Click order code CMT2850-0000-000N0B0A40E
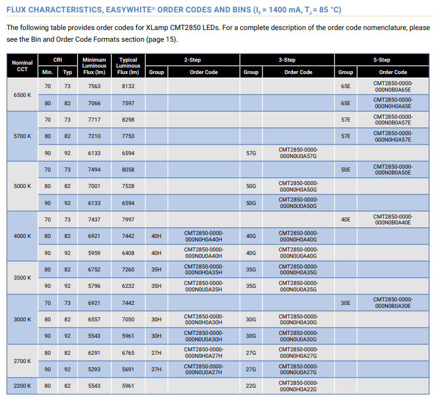 [x=393, y=219]
